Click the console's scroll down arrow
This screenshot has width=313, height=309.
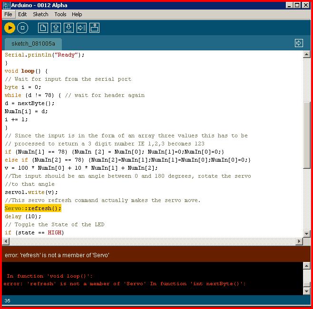point(307,290)
